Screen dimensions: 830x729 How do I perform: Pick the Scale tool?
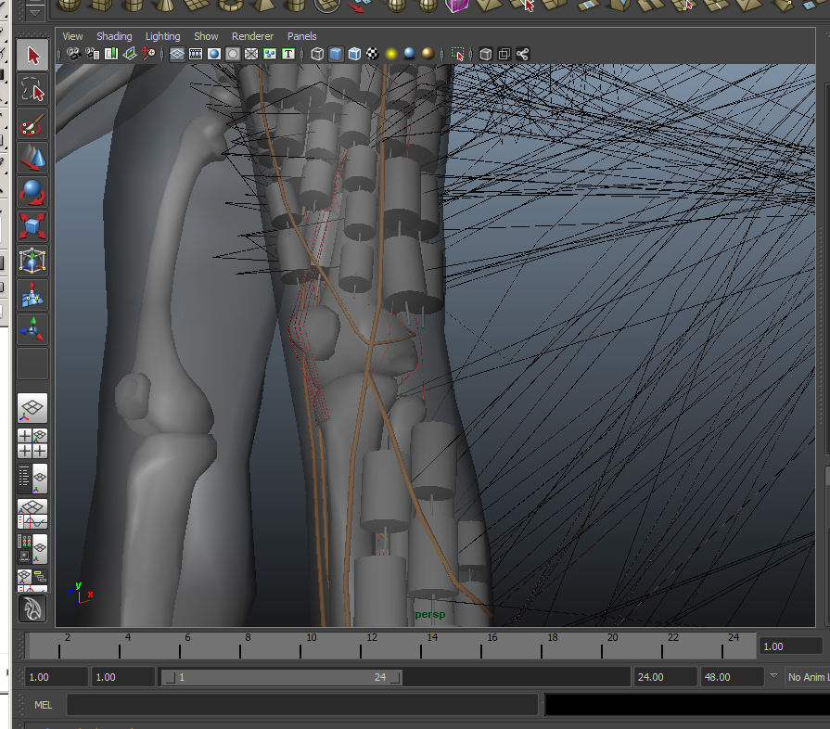33,226
